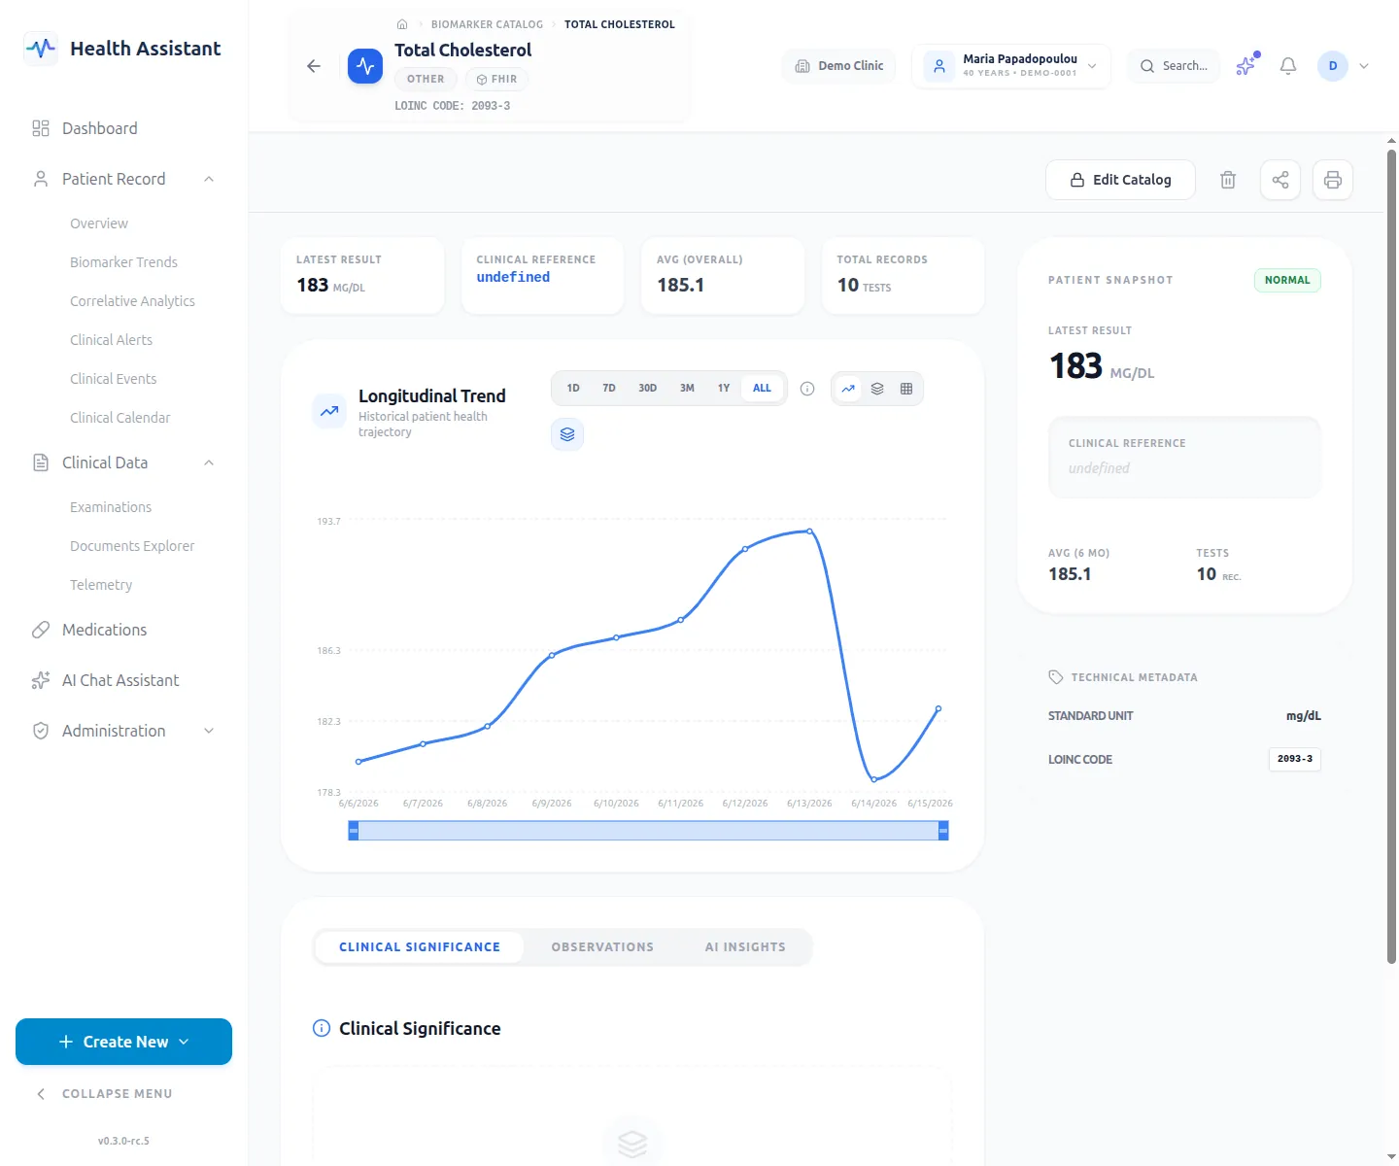Select the 30D time range
Image resolution: width=1399 pixels, height=1166 pixels.
[647, 388]
